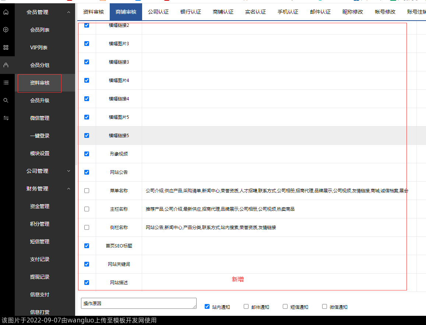Click the swap arrows icon in rail

[x=6, y=118]
